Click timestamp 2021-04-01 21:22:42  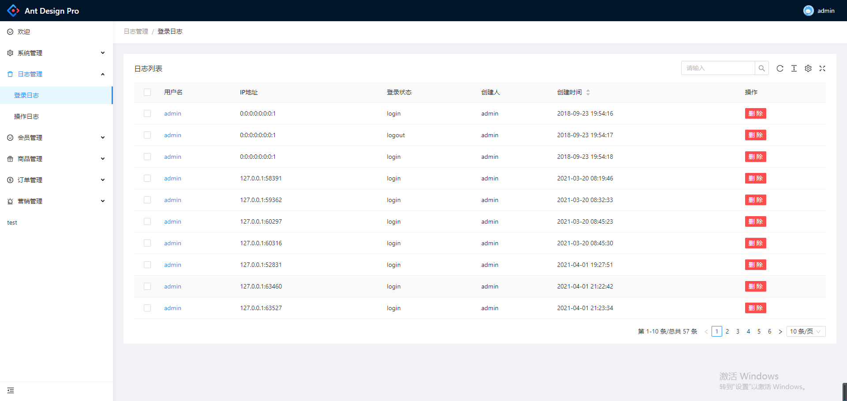click(585, 286)
